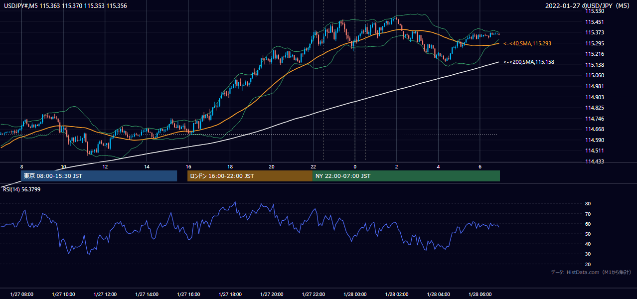Click the 1/28 00:00 bottom time label
The width and height of the screenshot is (637, 299).
point(355,295)
